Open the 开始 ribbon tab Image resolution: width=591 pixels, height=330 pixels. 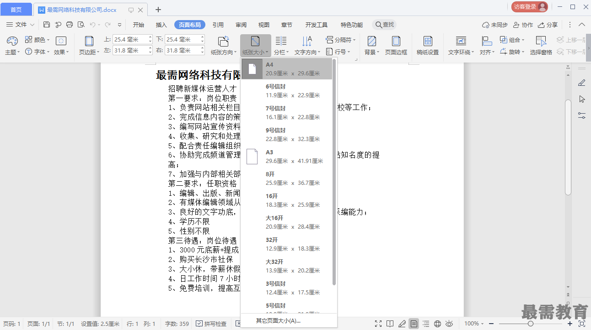pyautogui.click(x=138, y=25)
